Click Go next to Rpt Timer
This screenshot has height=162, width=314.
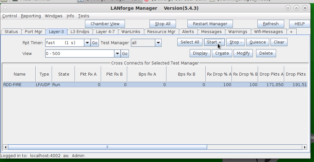[x=95, y=43]
